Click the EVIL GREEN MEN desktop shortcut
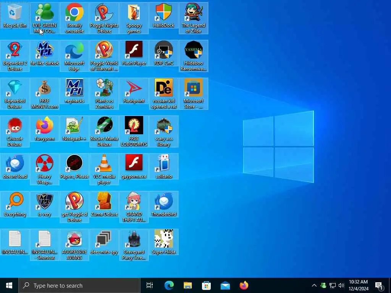Viewport: 391px width, 293px height. click(x=44, y=18)
